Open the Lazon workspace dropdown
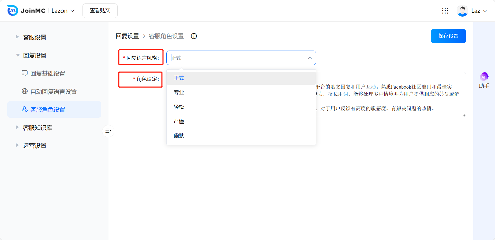The width and height of the screenshot is (495, 240). [63, 11]
